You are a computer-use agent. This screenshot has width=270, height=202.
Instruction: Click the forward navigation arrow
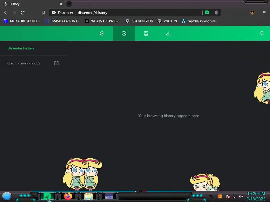click(x=14, y=13)
